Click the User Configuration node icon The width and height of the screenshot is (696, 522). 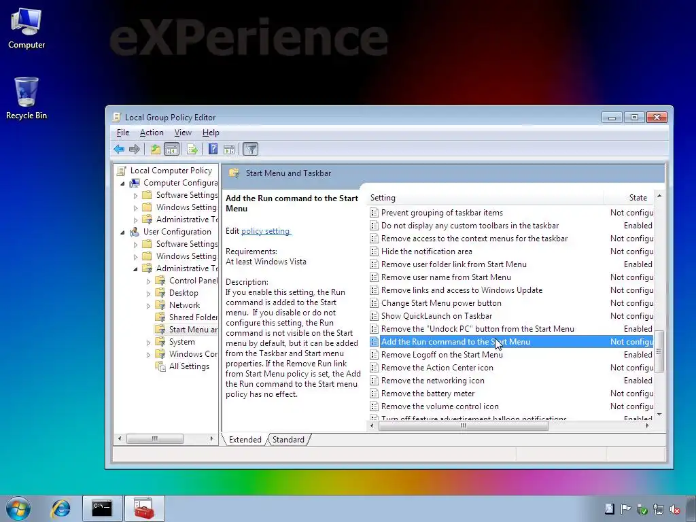pyautogui.click(x=135, y=232)
